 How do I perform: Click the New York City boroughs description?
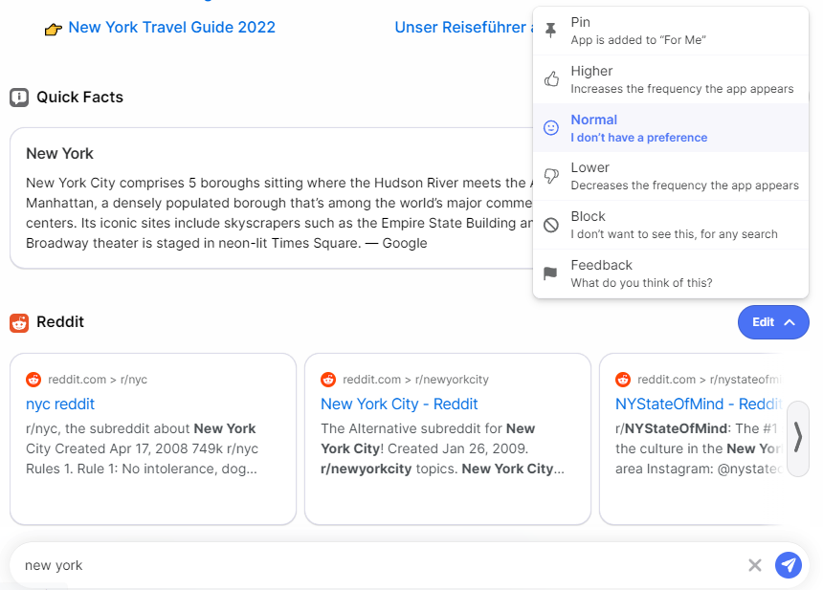pyautogui.click(x=279, y=213)
